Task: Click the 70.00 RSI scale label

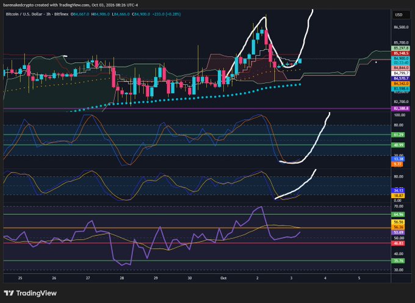Action: (399, 206)
